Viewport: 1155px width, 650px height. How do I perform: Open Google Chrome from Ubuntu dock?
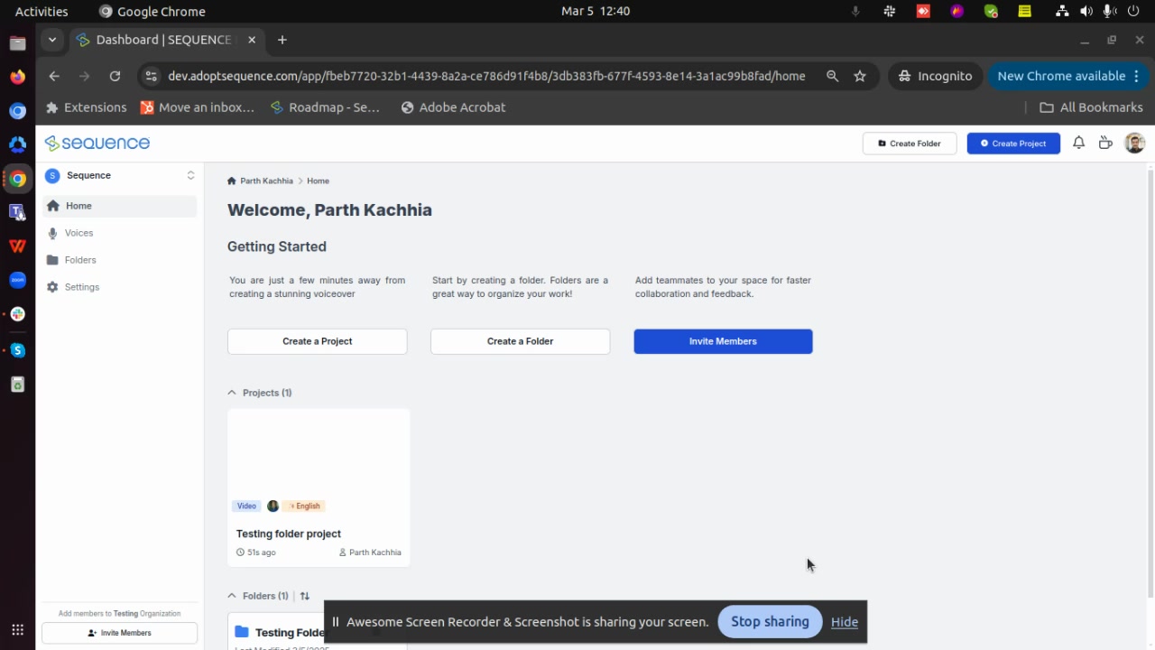[x=17, y=179]
